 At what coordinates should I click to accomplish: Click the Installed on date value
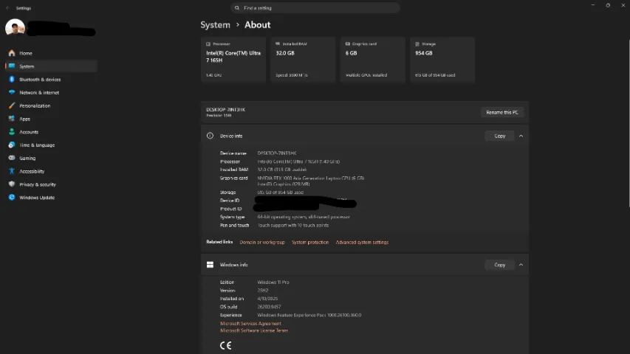(267, 299)
